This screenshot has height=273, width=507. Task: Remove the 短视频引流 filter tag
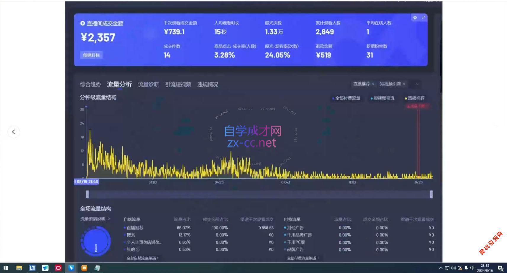(x=403, y=84)
